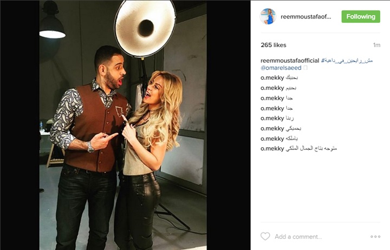Like the post with the heart icon

pos(265,236)
